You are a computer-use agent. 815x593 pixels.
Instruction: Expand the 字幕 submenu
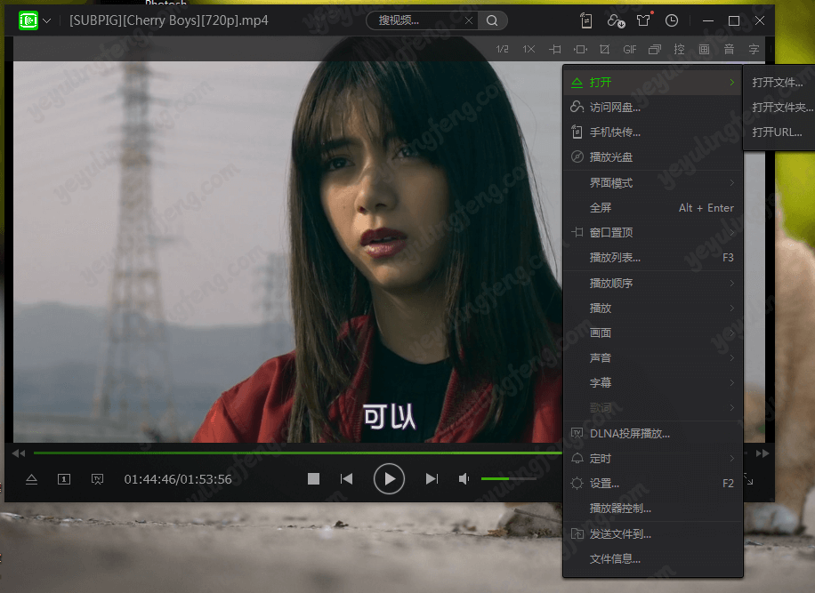pos(653,382)
